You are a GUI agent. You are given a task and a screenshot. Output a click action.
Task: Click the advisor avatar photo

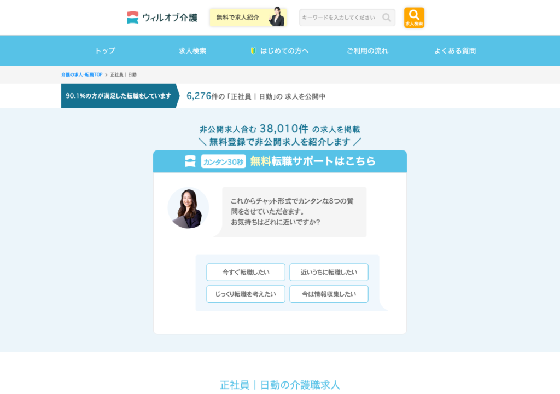[188, 208]
